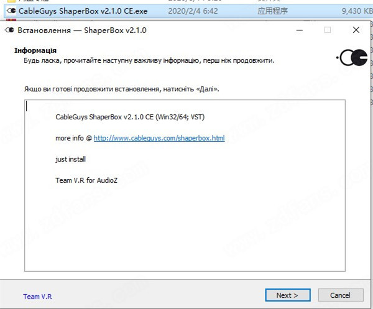373x309 pixels.
Task: Click inside the information text box
Action: 185,185
